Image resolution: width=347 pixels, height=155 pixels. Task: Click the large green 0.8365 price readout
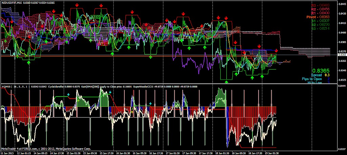[321, 71]
